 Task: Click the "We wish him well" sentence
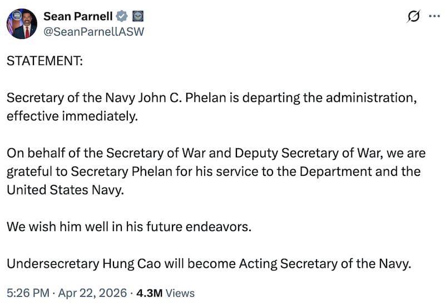[129, 227]
